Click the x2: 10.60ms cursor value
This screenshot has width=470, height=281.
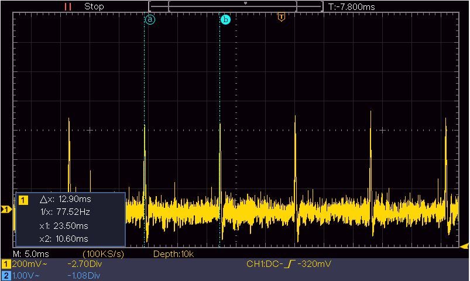(64, 239)
